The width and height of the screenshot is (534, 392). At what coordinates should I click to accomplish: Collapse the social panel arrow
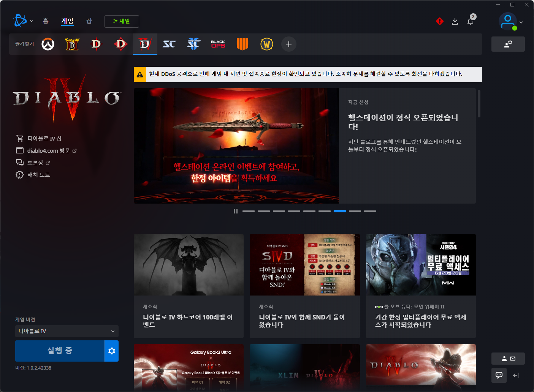(516, 375)
